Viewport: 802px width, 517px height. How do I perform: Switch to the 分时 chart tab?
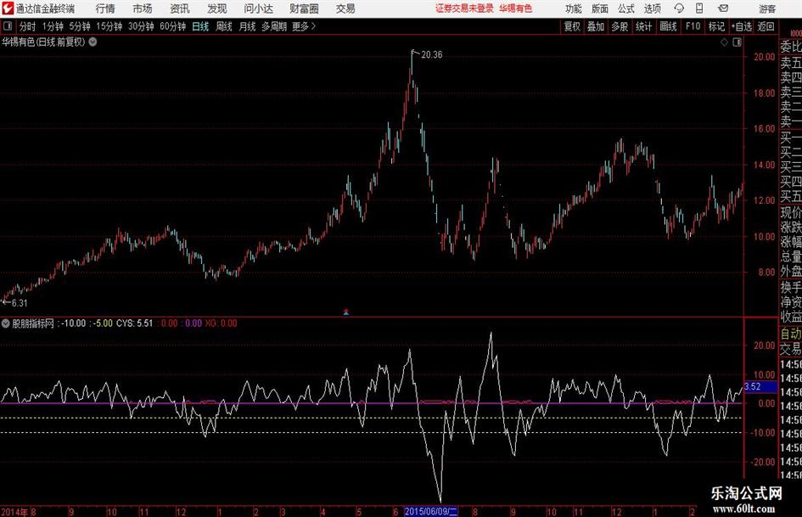[28, 26]
